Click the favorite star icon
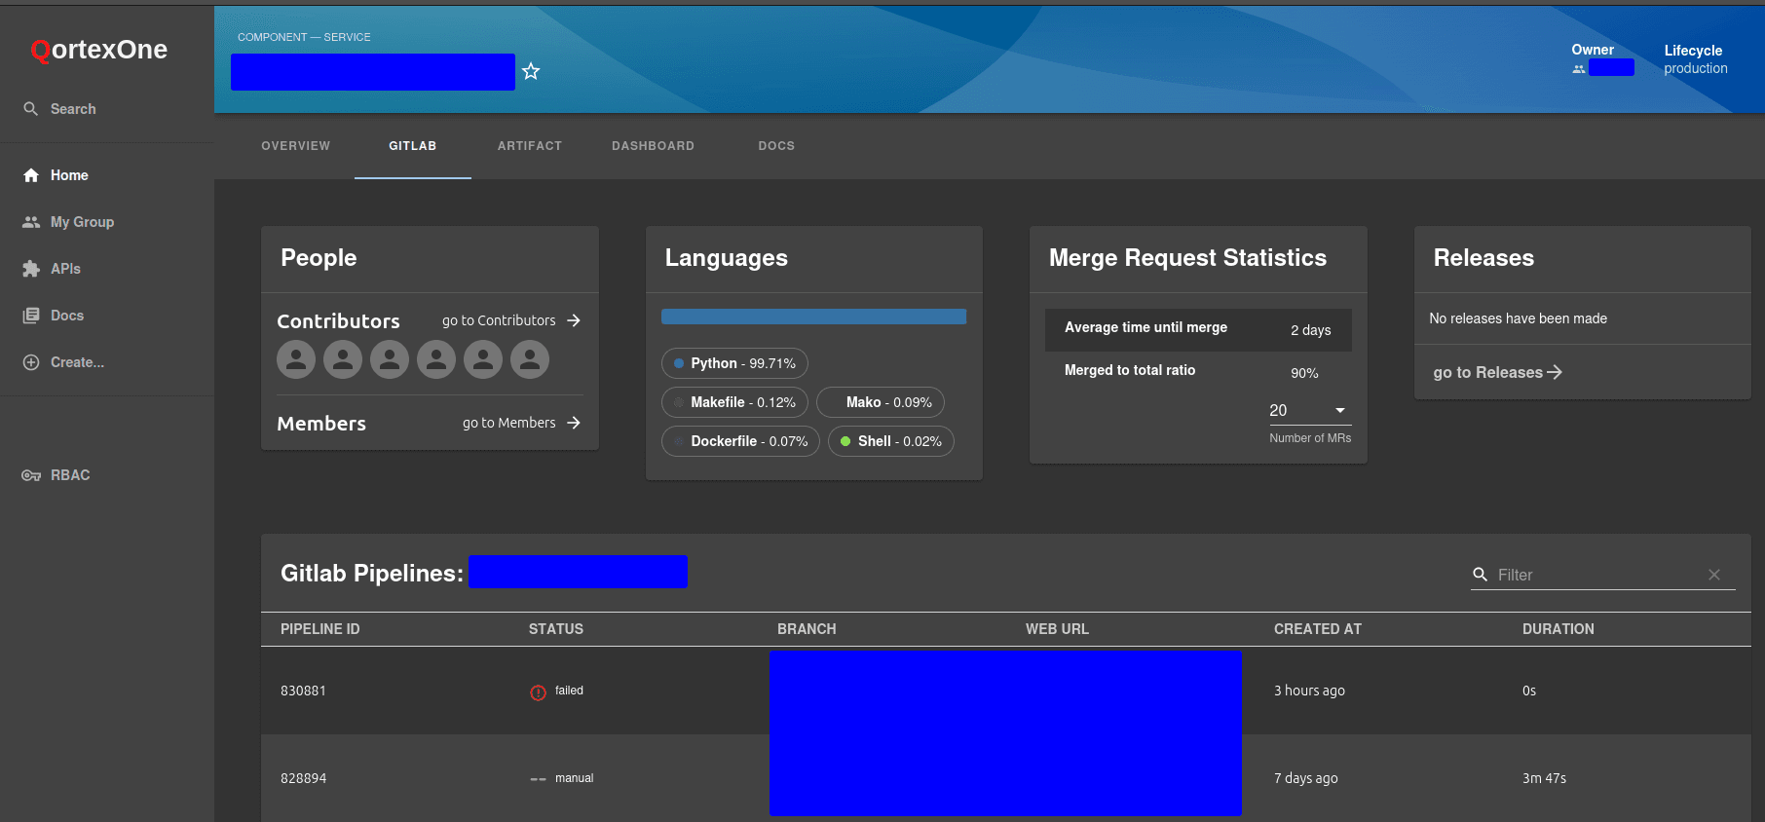1765x822 pixels. (x=531, y=71)
